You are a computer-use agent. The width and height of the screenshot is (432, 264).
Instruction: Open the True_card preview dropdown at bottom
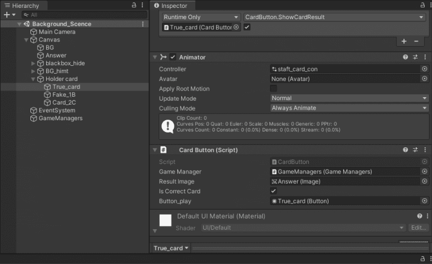coord(171,248)
